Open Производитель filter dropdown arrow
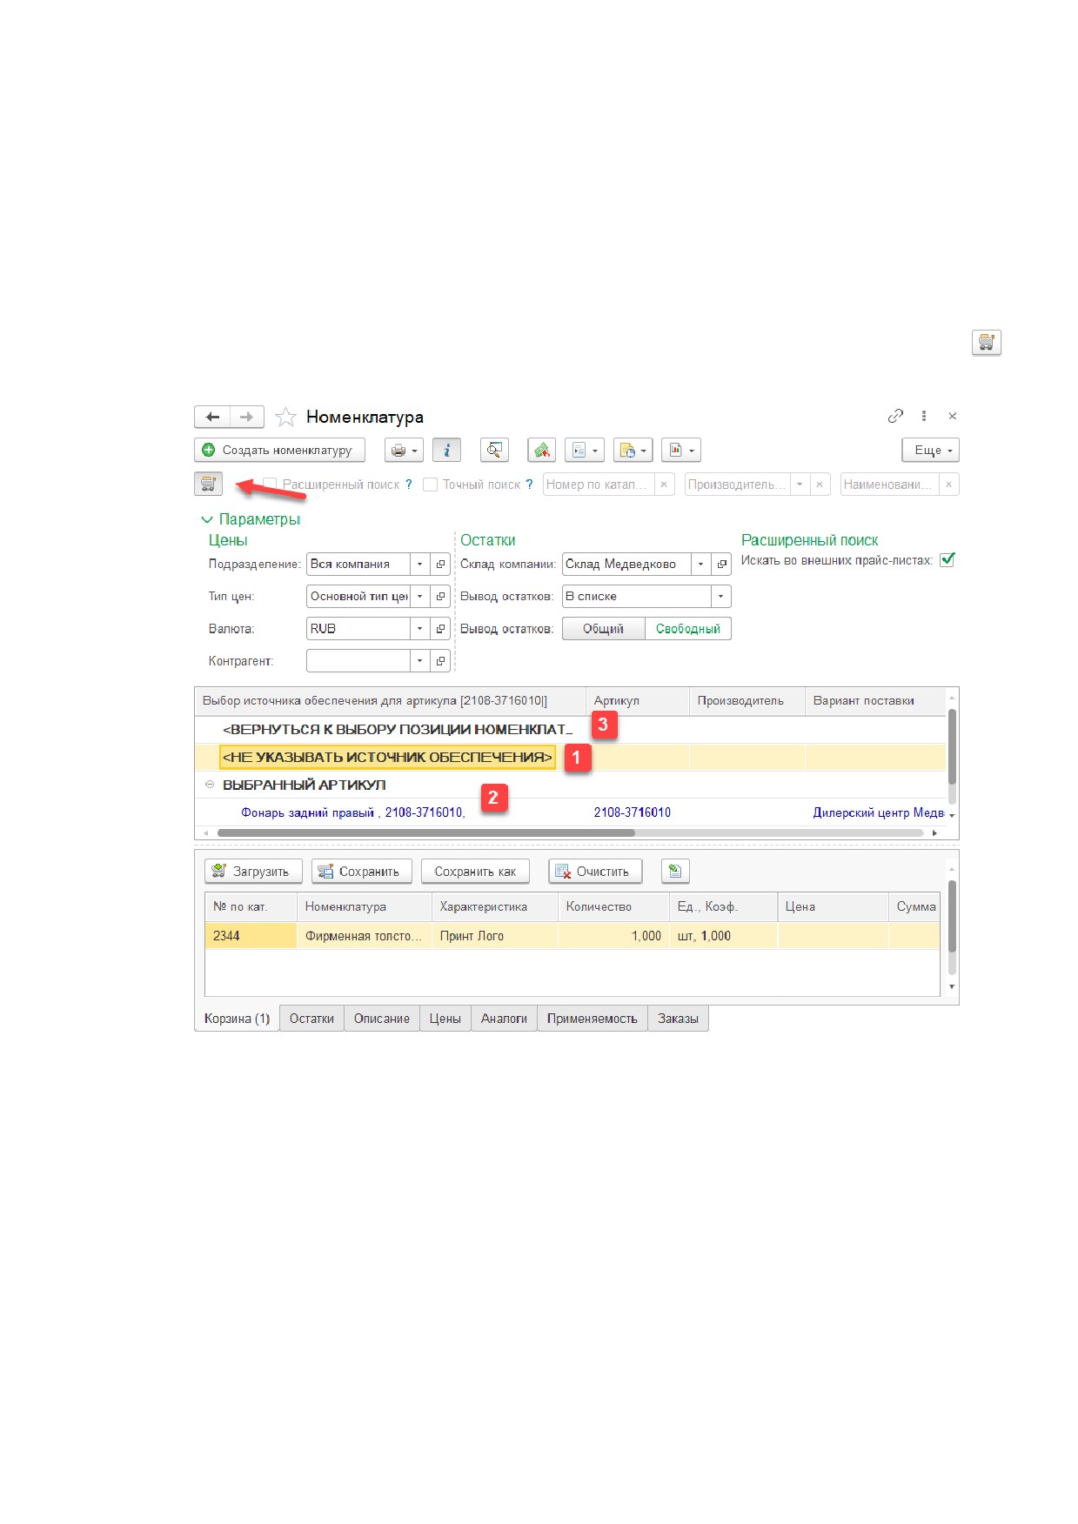 [800, 485]
